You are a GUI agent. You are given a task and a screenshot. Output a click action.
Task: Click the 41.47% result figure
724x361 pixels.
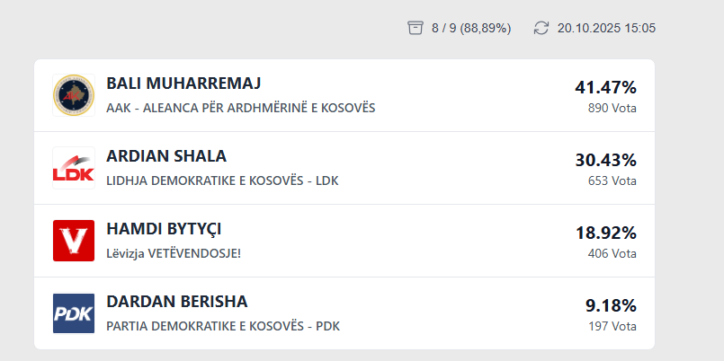[605, 87]
